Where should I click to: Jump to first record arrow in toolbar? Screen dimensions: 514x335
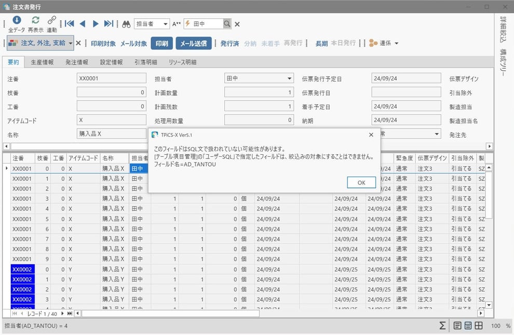(x=70, y=24)
